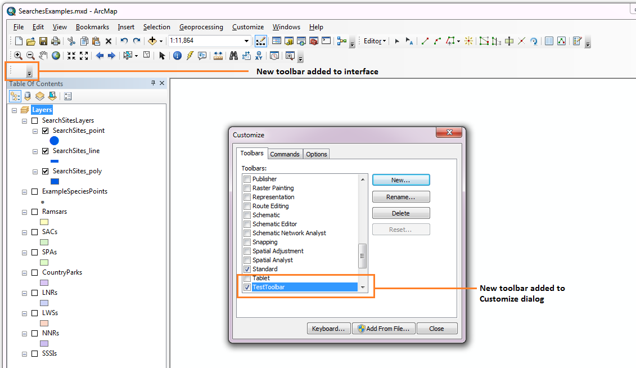
Task: Enable the CountryParks layer checkbox
Action: click(x=35, y=273)
